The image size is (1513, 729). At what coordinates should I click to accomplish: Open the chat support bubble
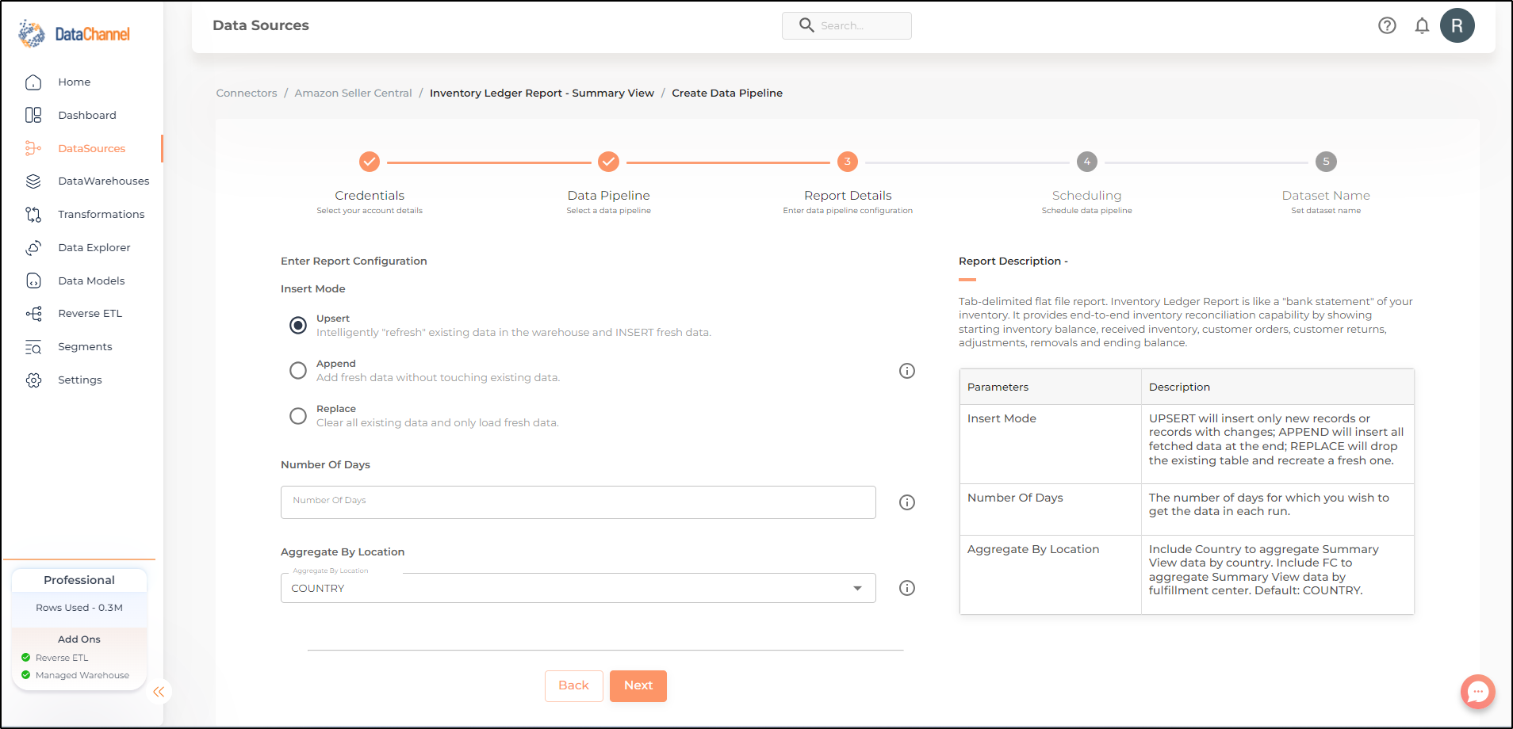tap(1478, 692)
